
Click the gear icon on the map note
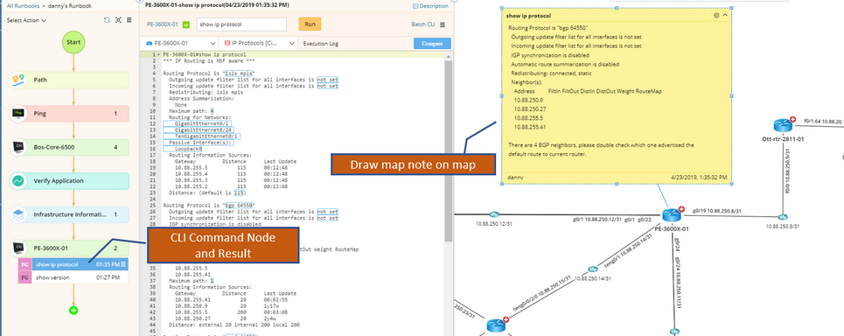pos(716,16)
